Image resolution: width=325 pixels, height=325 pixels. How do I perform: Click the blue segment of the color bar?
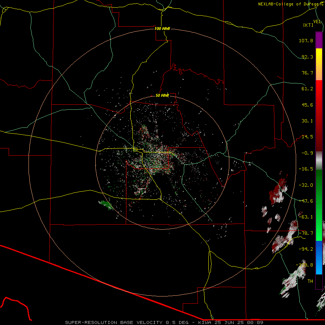[319, 257]
